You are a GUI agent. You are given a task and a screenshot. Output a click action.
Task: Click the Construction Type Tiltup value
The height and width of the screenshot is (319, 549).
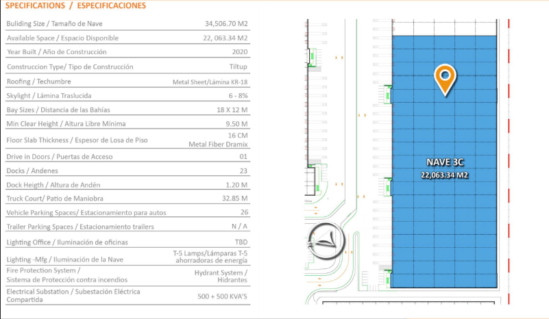click(238, 66)
